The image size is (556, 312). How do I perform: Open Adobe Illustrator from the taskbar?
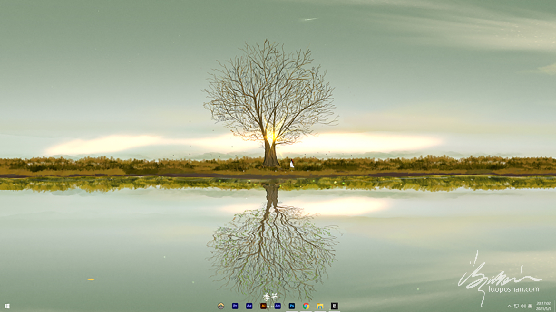(x=263, y=306)
